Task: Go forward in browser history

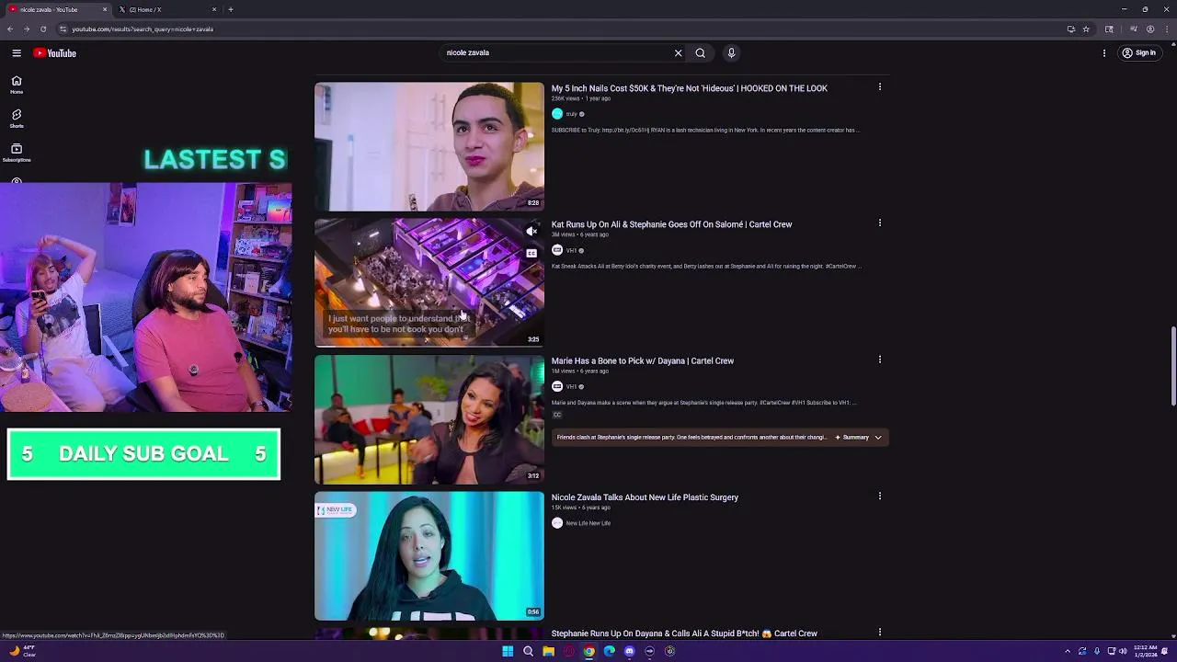Action: 27,29
